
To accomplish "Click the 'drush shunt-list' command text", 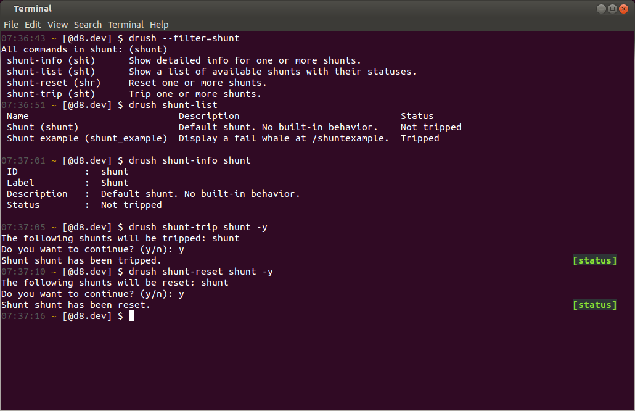I will [173, 105].
